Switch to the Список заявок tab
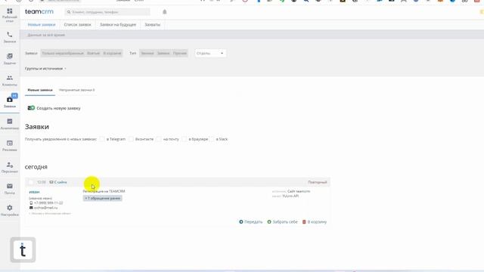484x272 pixels. point(77,24)
